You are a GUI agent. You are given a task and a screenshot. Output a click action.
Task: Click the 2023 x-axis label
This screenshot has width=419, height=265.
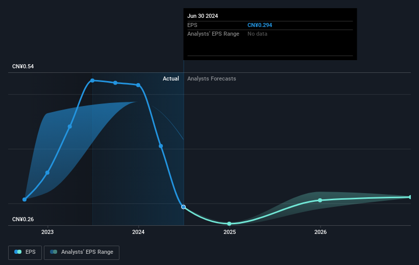coord(47,232)
